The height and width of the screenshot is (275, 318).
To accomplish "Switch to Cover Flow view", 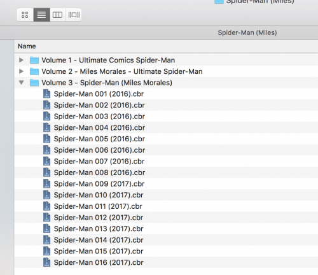I will [x=74, y=15].
